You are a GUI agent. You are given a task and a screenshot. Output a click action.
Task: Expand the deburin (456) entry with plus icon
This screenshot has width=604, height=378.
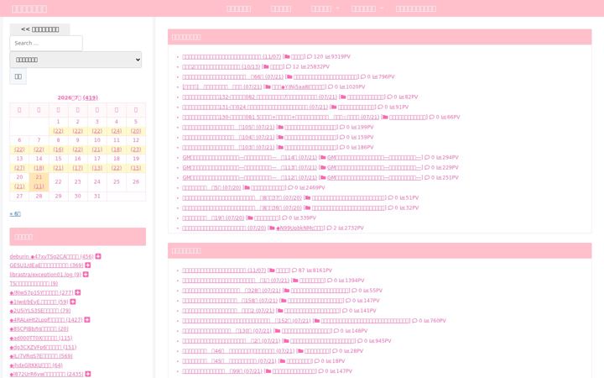[x=98, y=256]
